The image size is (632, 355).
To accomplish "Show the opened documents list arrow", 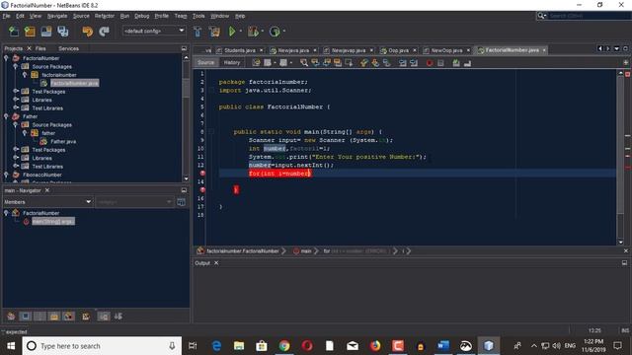I will point(616,48).
